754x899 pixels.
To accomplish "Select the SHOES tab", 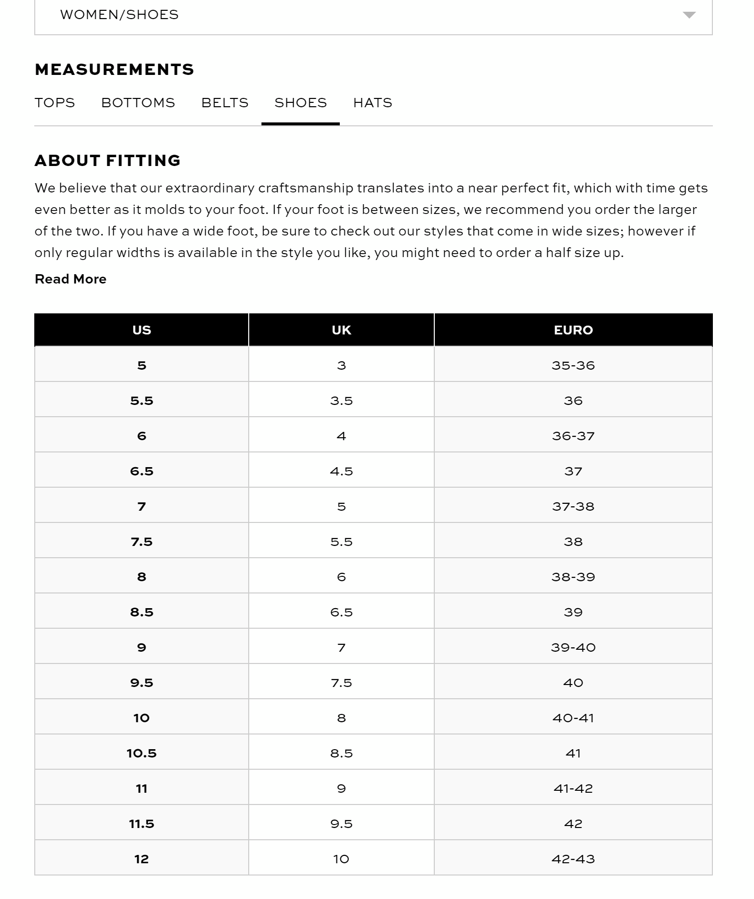I will (x=301, y=103).
